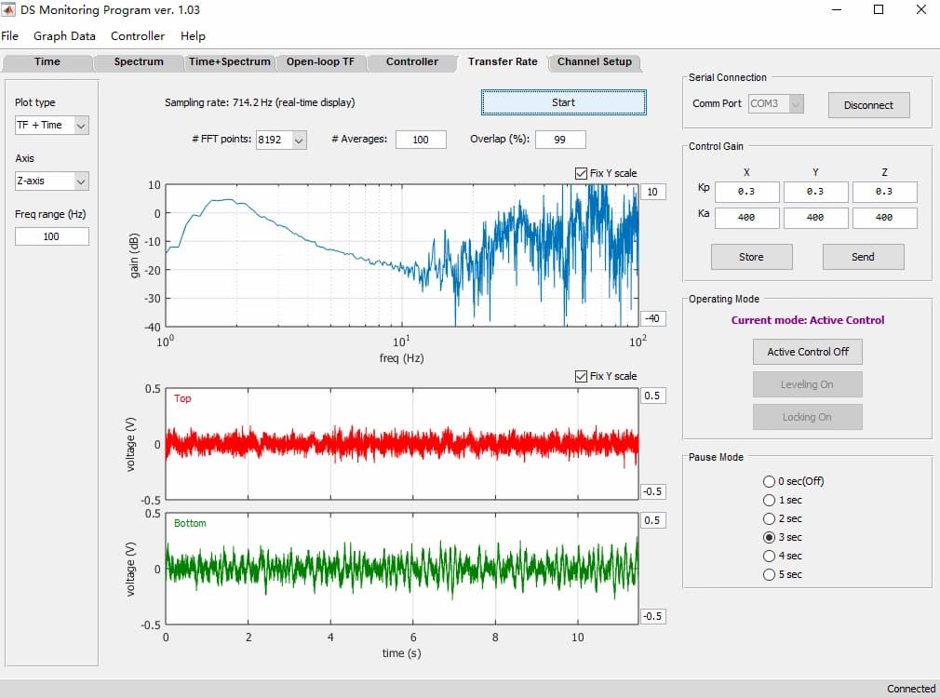Click the Kp X gain field
Image resolution: width=940 pixels, height=698 pixels.
click(747, 192)
